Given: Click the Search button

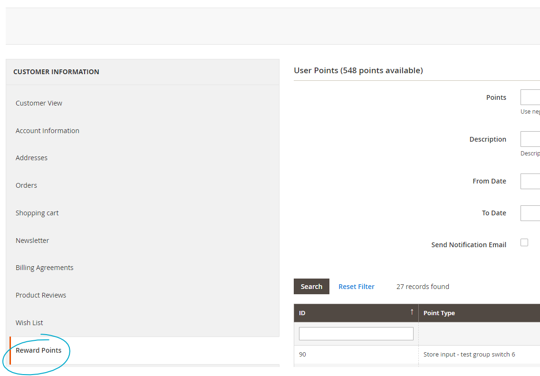Looking at the screenshot, I should click(x=311, y=286).
